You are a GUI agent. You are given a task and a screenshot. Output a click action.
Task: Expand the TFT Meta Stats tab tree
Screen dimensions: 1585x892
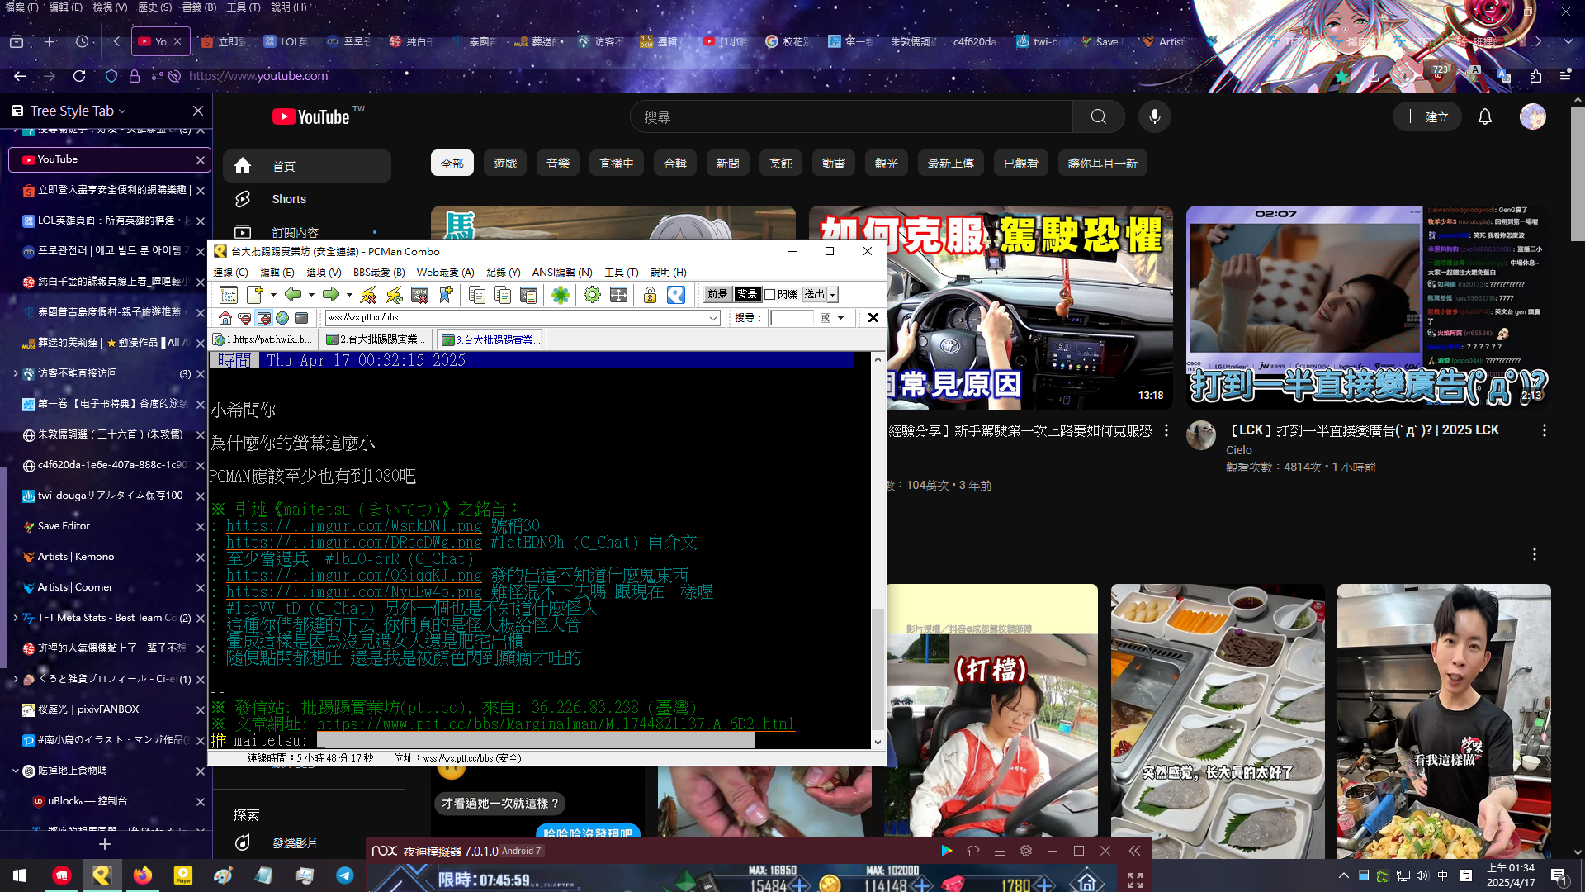(15, 618)
